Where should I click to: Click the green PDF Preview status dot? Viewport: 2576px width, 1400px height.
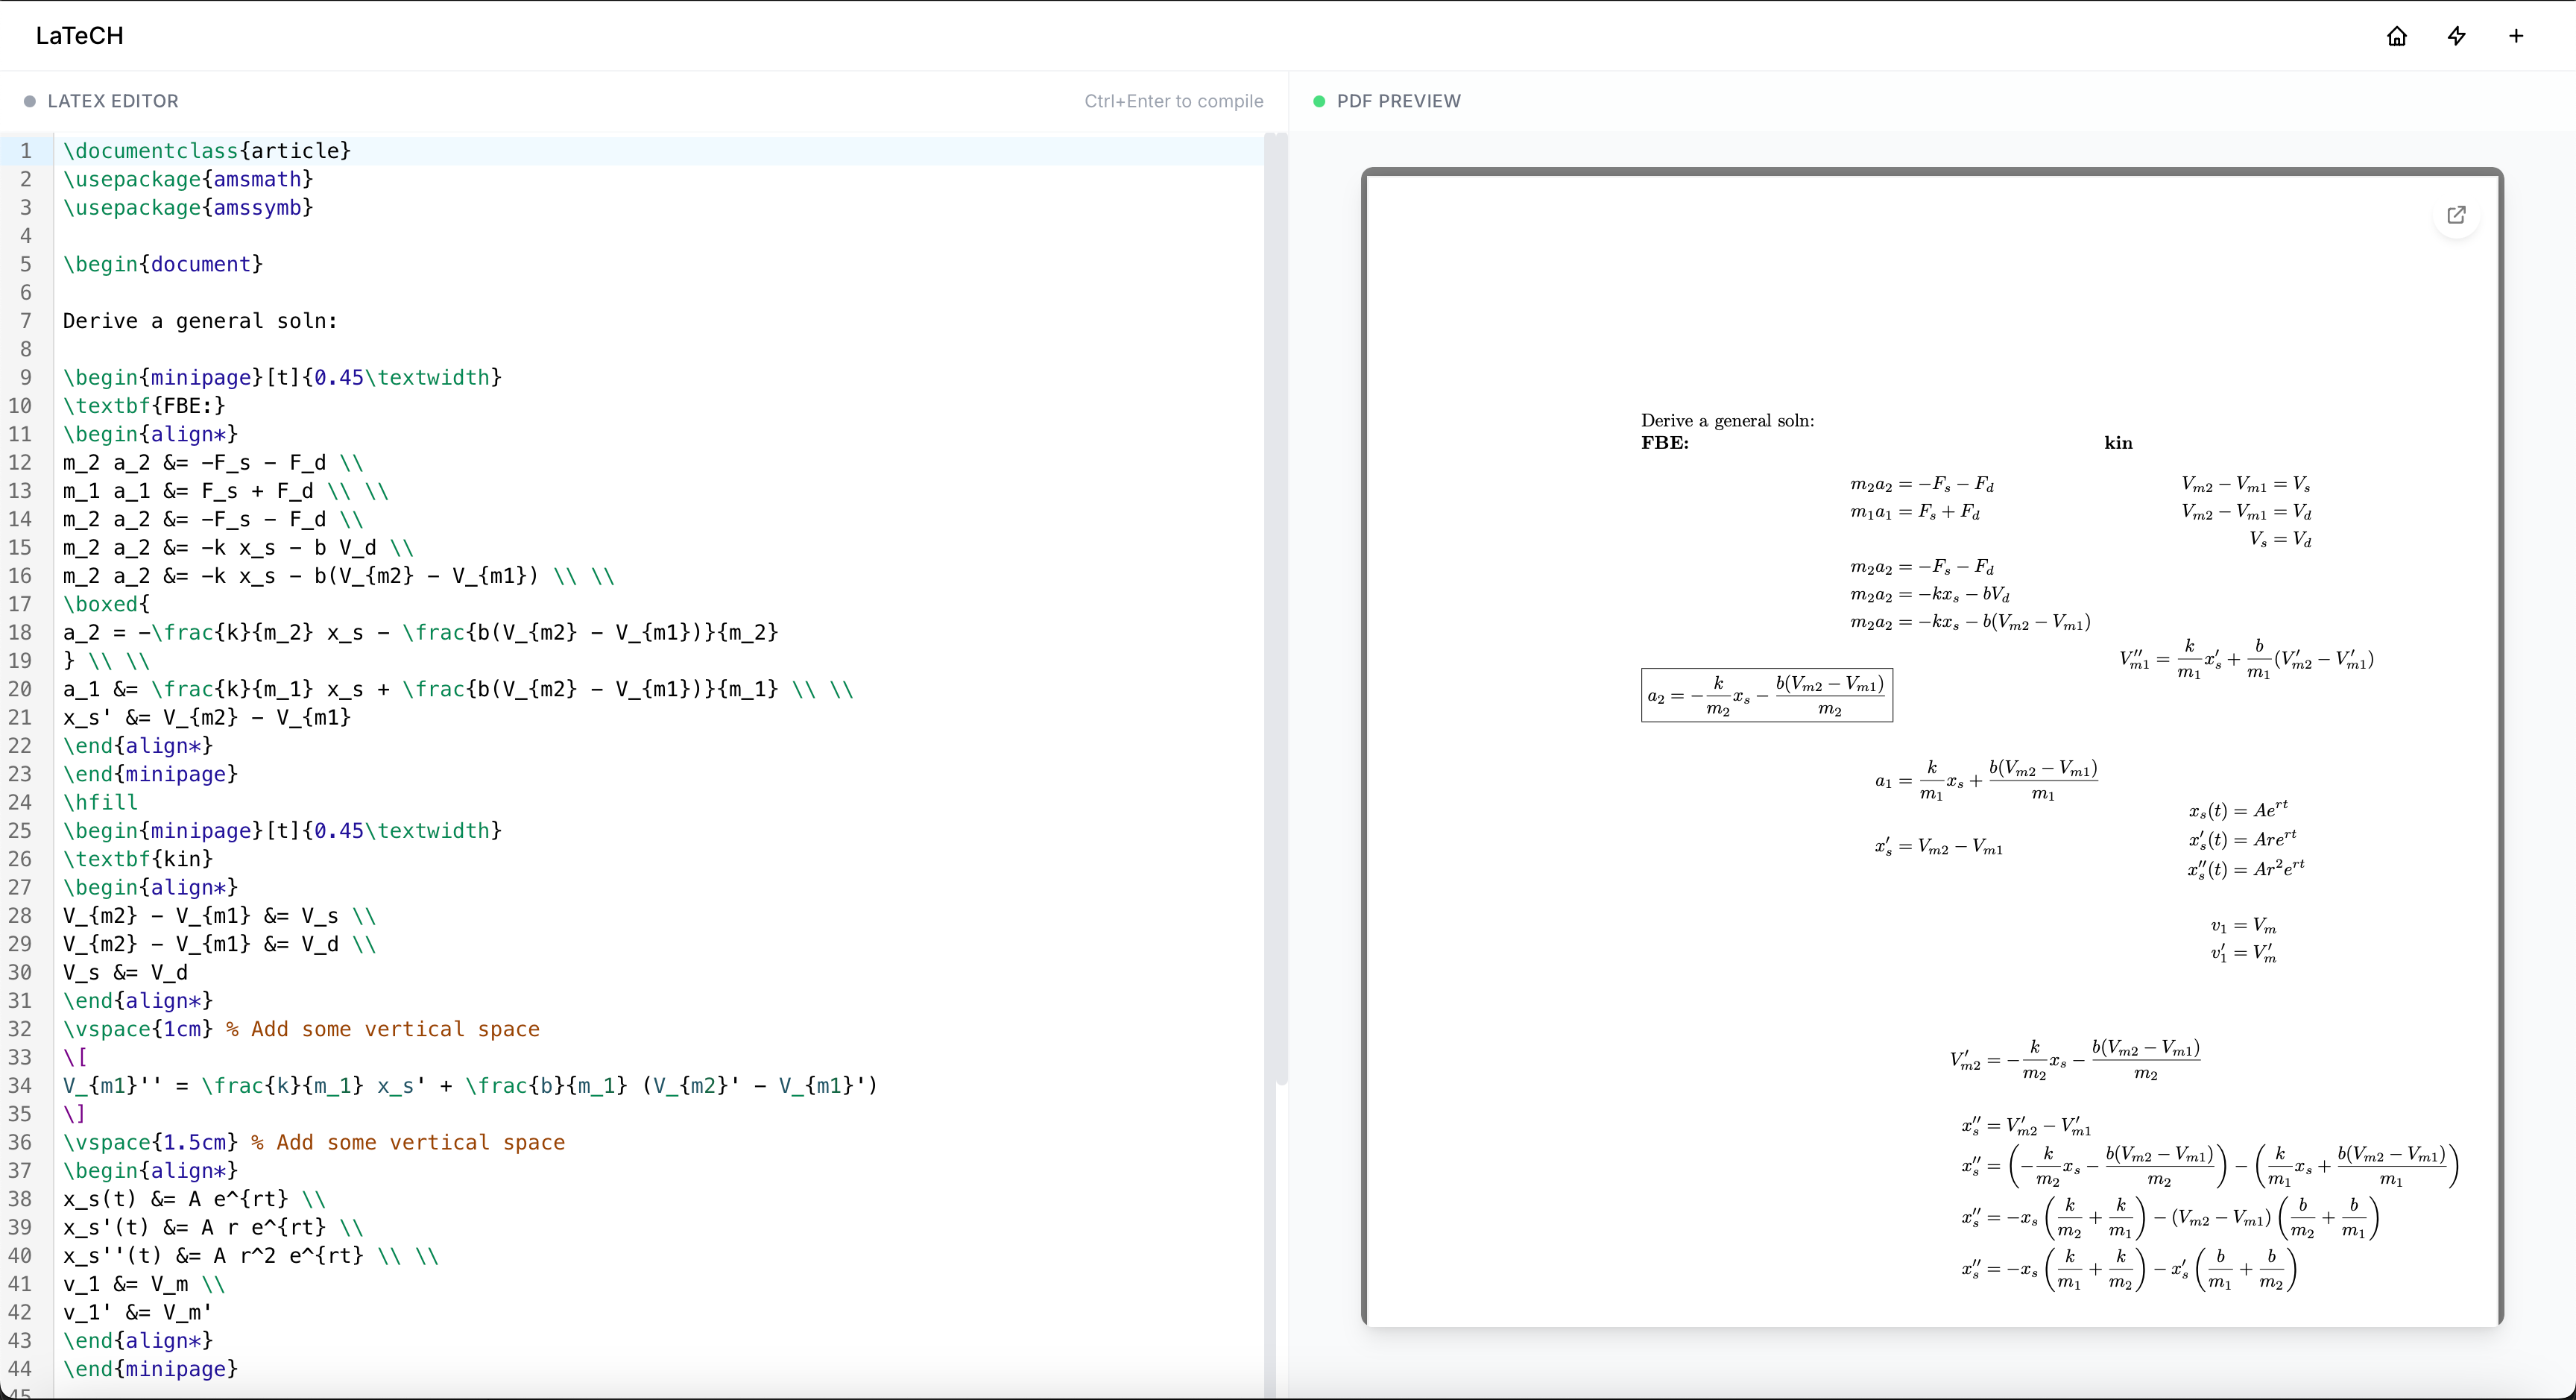tap(1319, 101)
